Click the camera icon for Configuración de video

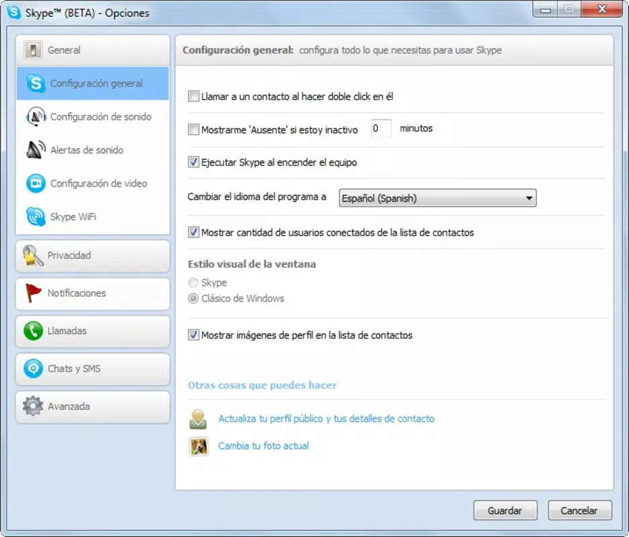click(x=36, y=183)
